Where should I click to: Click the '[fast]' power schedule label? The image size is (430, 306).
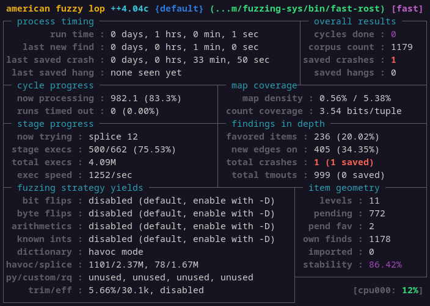[x=407, y=9]
